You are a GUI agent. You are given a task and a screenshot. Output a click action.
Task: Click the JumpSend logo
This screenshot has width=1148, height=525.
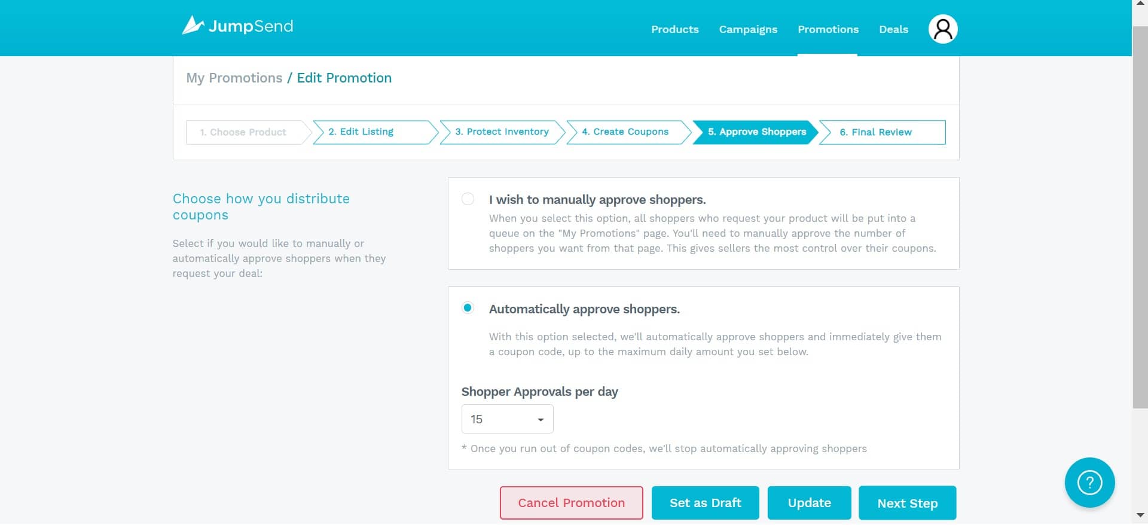(237, 26)
